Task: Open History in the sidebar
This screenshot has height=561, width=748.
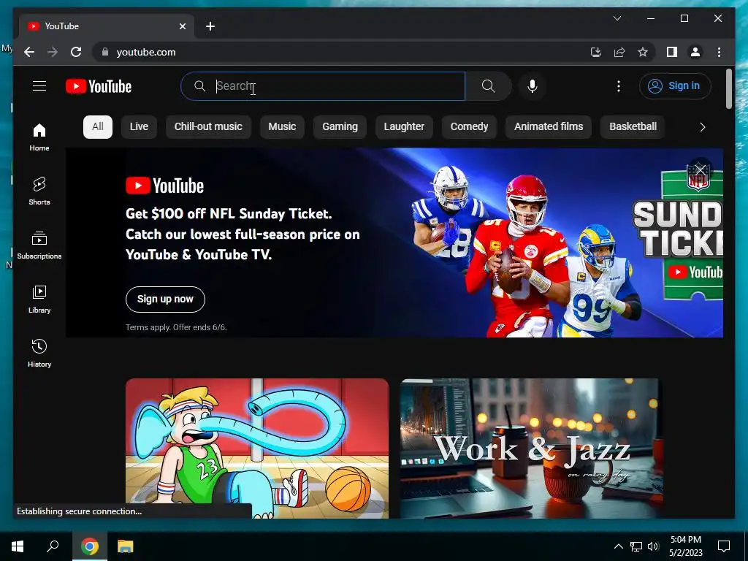Action: tap(39, 354)
